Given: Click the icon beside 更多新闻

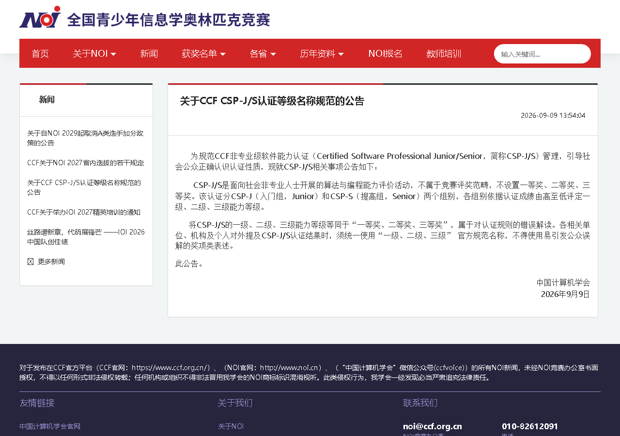Looking at the screenshot, I should click(31, 262).
